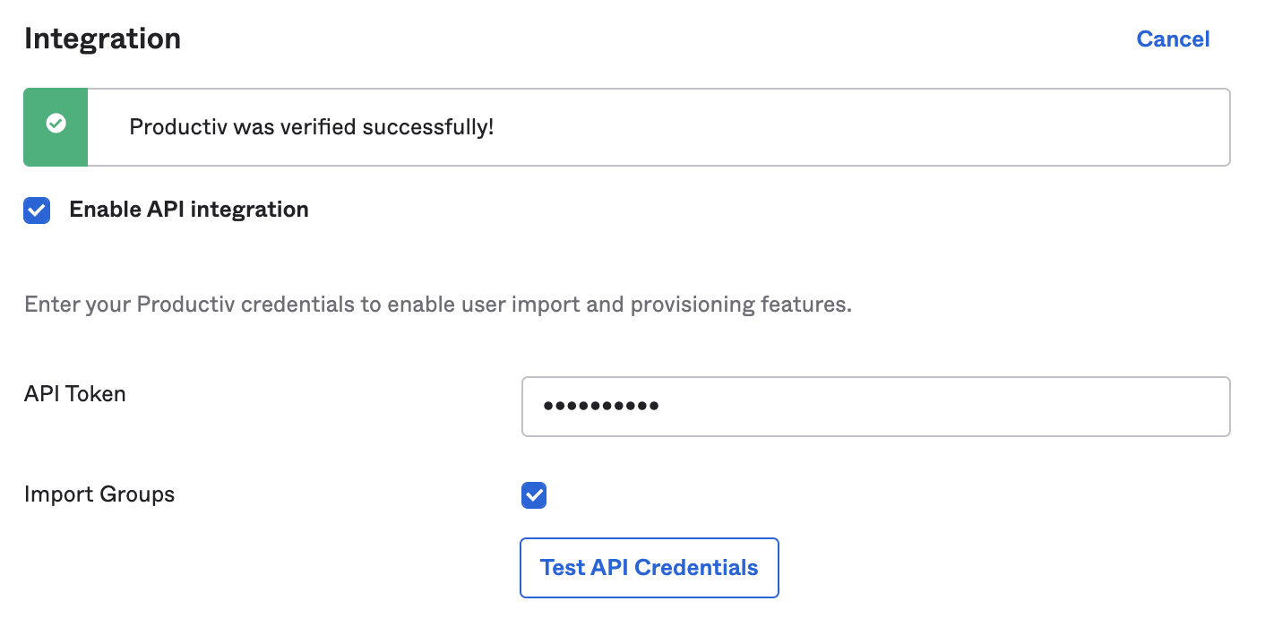Click the green success checkmark icon
This screenshot has height=627, width=1265.
(x=56, y=124)
